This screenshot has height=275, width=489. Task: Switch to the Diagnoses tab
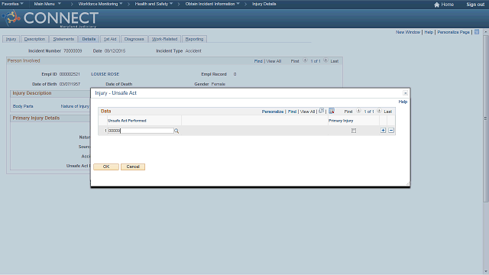point(134,39)
